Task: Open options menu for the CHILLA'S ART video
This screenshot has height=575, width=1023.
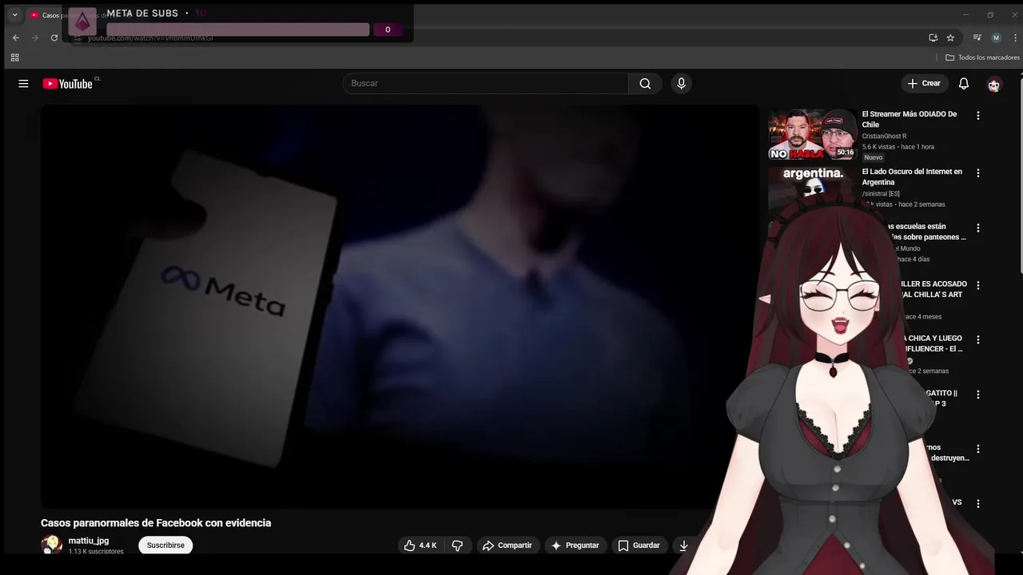Action: click(977, 286)
